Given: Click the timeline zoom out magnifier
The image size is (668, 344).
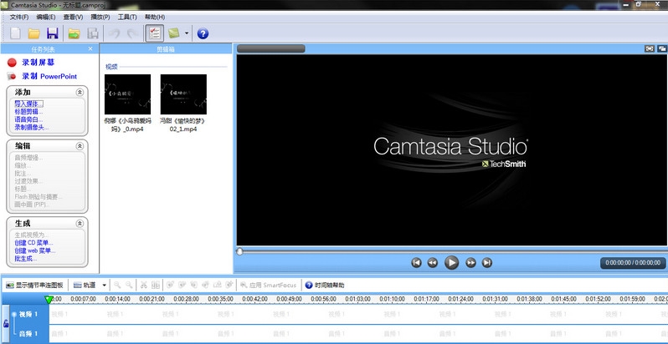Looking at the screenshot, I should [129, 286].
